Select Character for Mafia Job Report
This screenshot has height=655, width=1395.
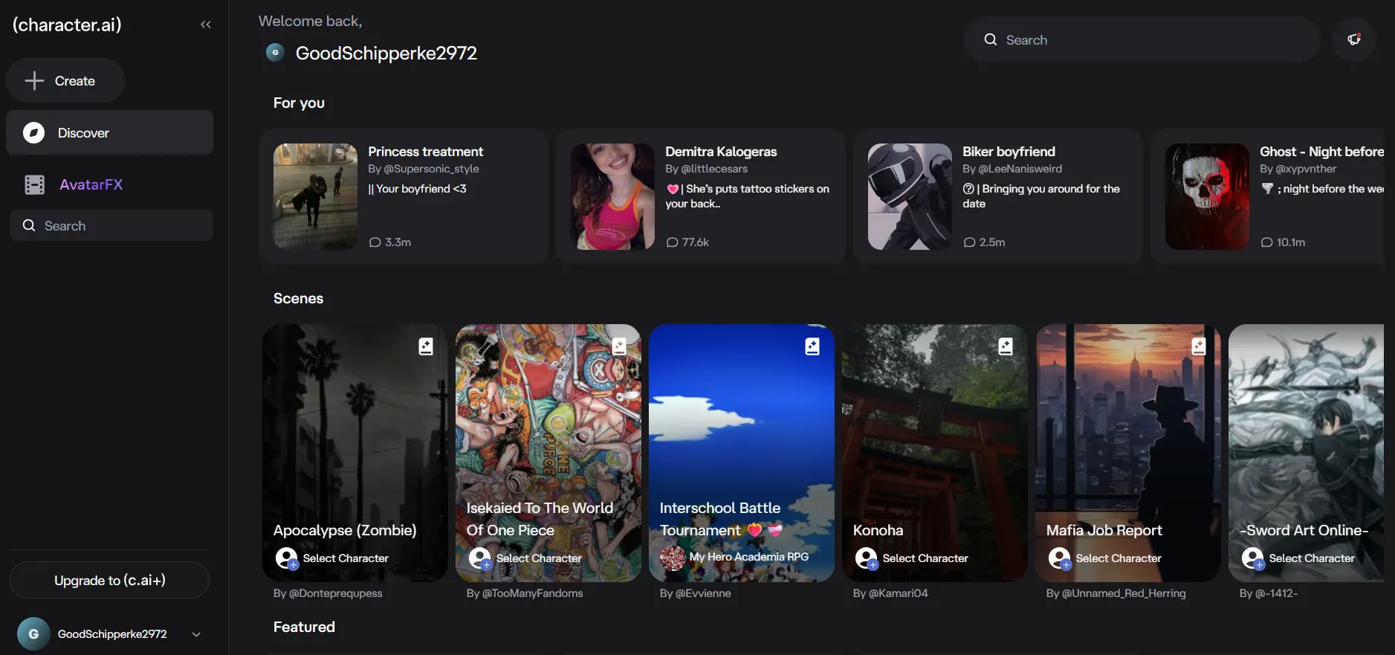tap(1105, 558)
